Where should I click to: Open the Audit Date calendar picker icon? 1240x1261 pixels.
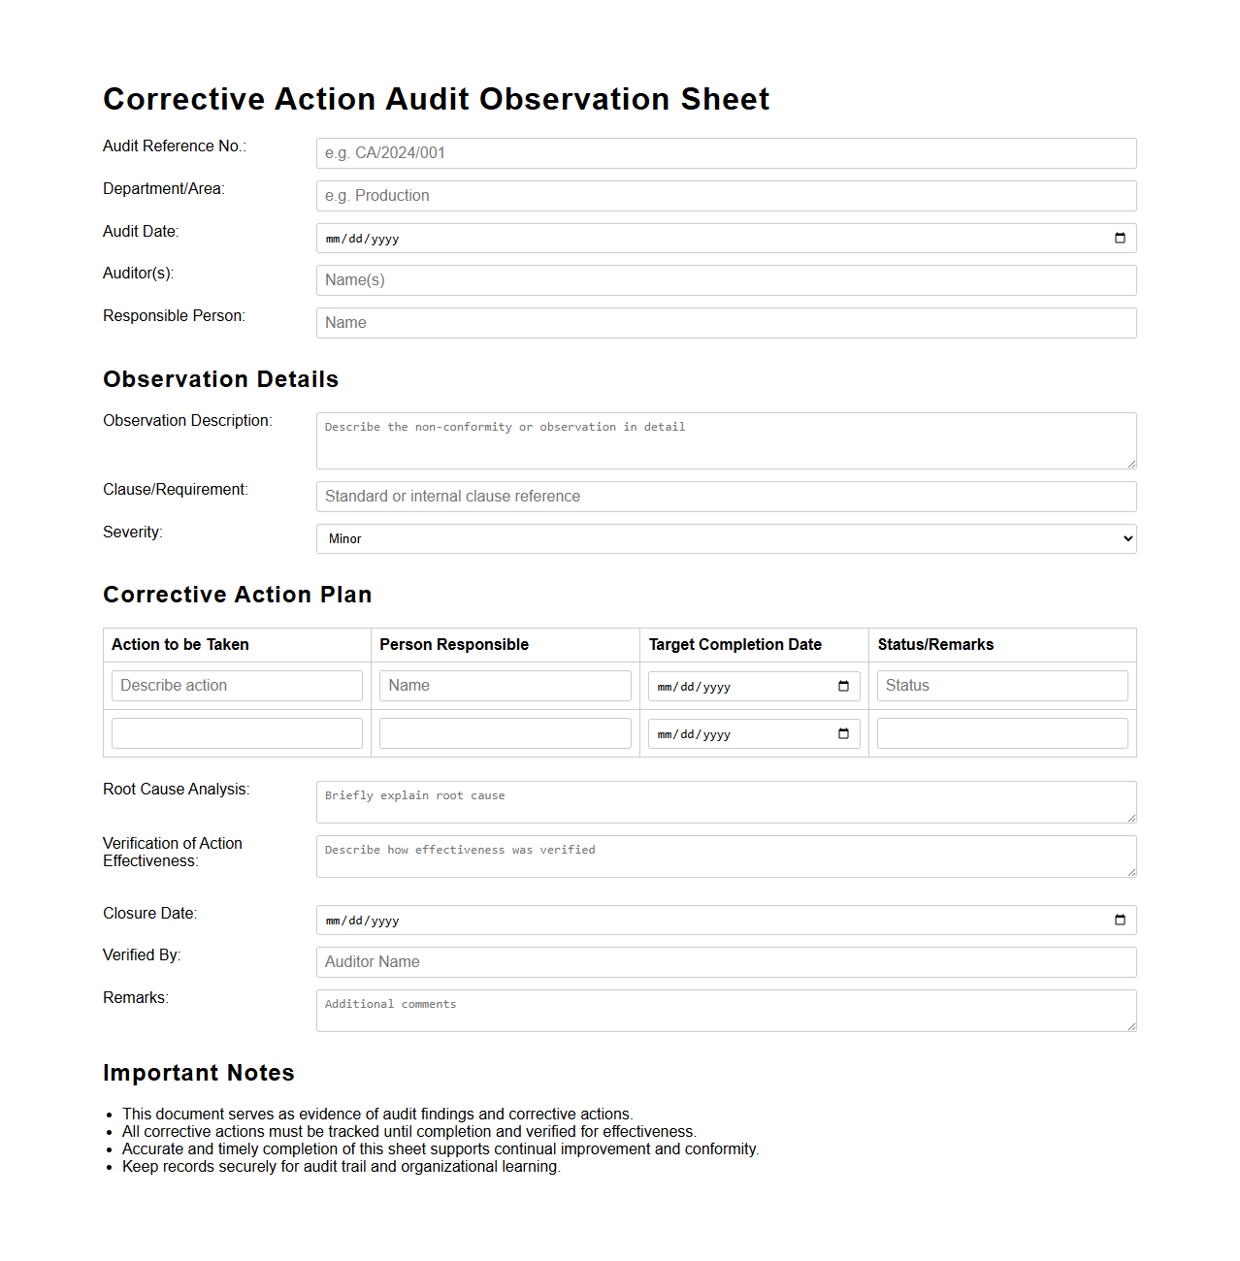(1120, 239)
